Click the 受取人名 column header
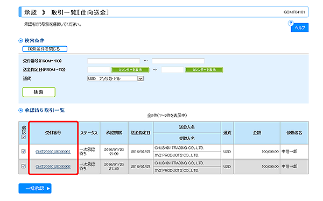The width and height of the screenshot is (323, 201). point(187,139)
